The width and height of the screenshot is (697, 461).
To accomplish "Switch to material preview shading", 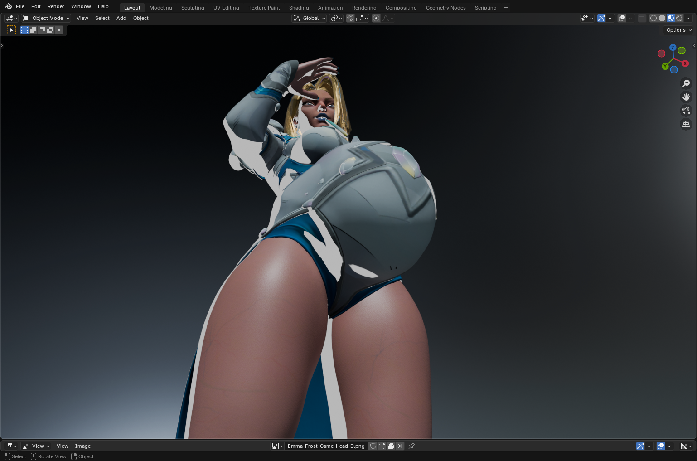I will click(x=671, y=18).
